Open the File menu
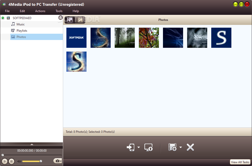This screenshot has width=252, height=166. pos(7,11)
